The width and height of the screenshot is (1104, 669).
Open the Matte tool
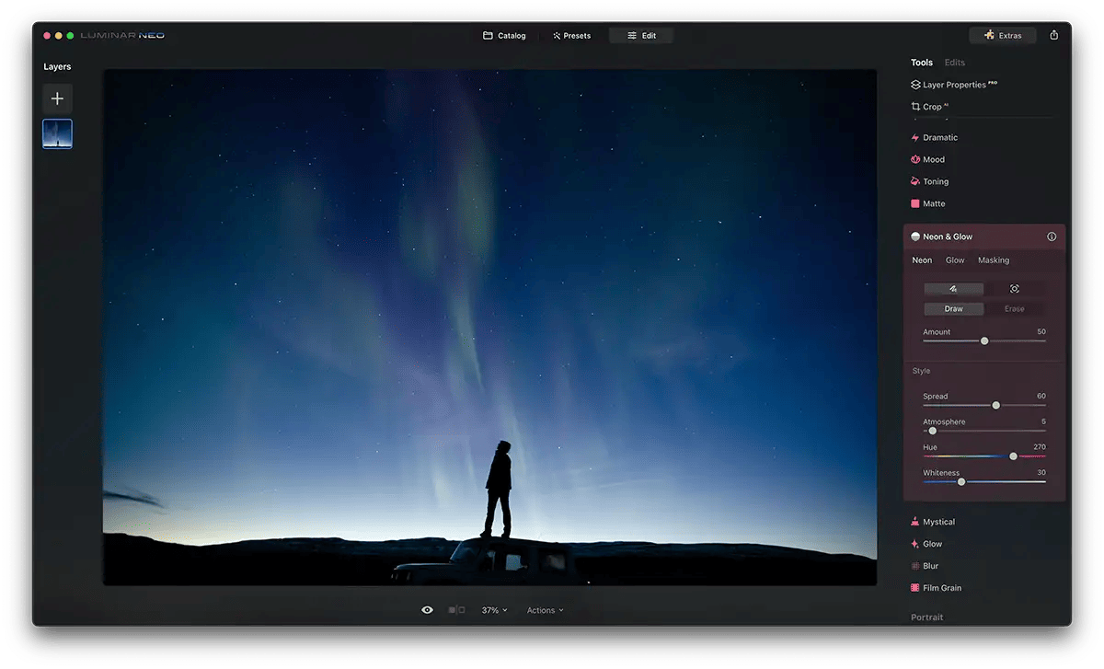(x=932, y=203)
